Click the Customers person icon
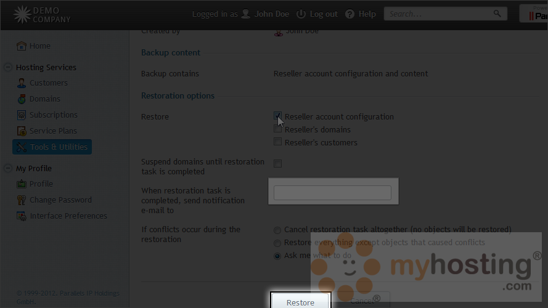Viewport: 548px width, 308px height. pyautogui.click(x=22, y=83)
